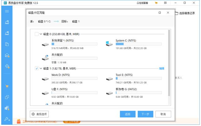Select the unallocated 1.18 MB drive icon
The width and height of the screenshot is (201, 126).
45,58
